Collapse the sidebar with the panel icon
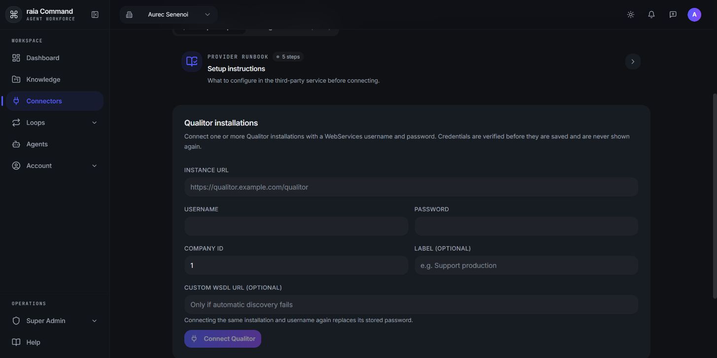Screen dimensions: 717x358 [95, 15]
